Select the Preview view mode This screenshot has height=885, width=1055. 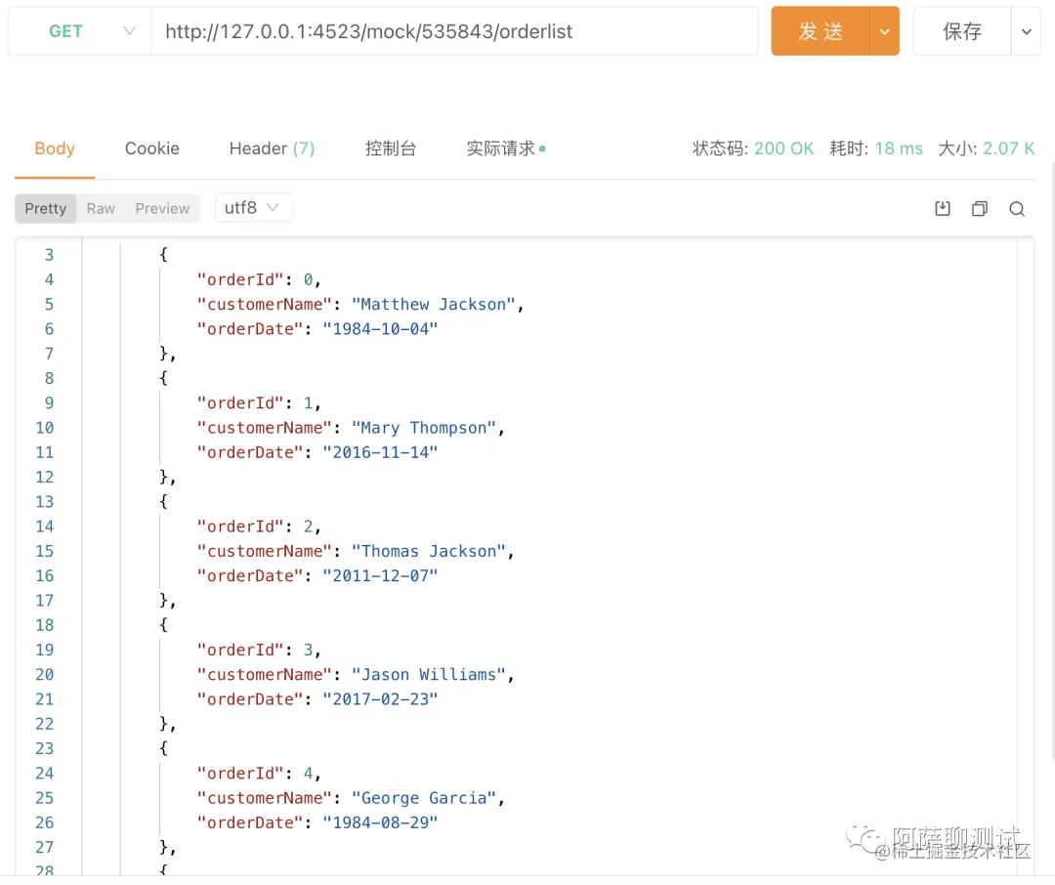coord(162,209)
